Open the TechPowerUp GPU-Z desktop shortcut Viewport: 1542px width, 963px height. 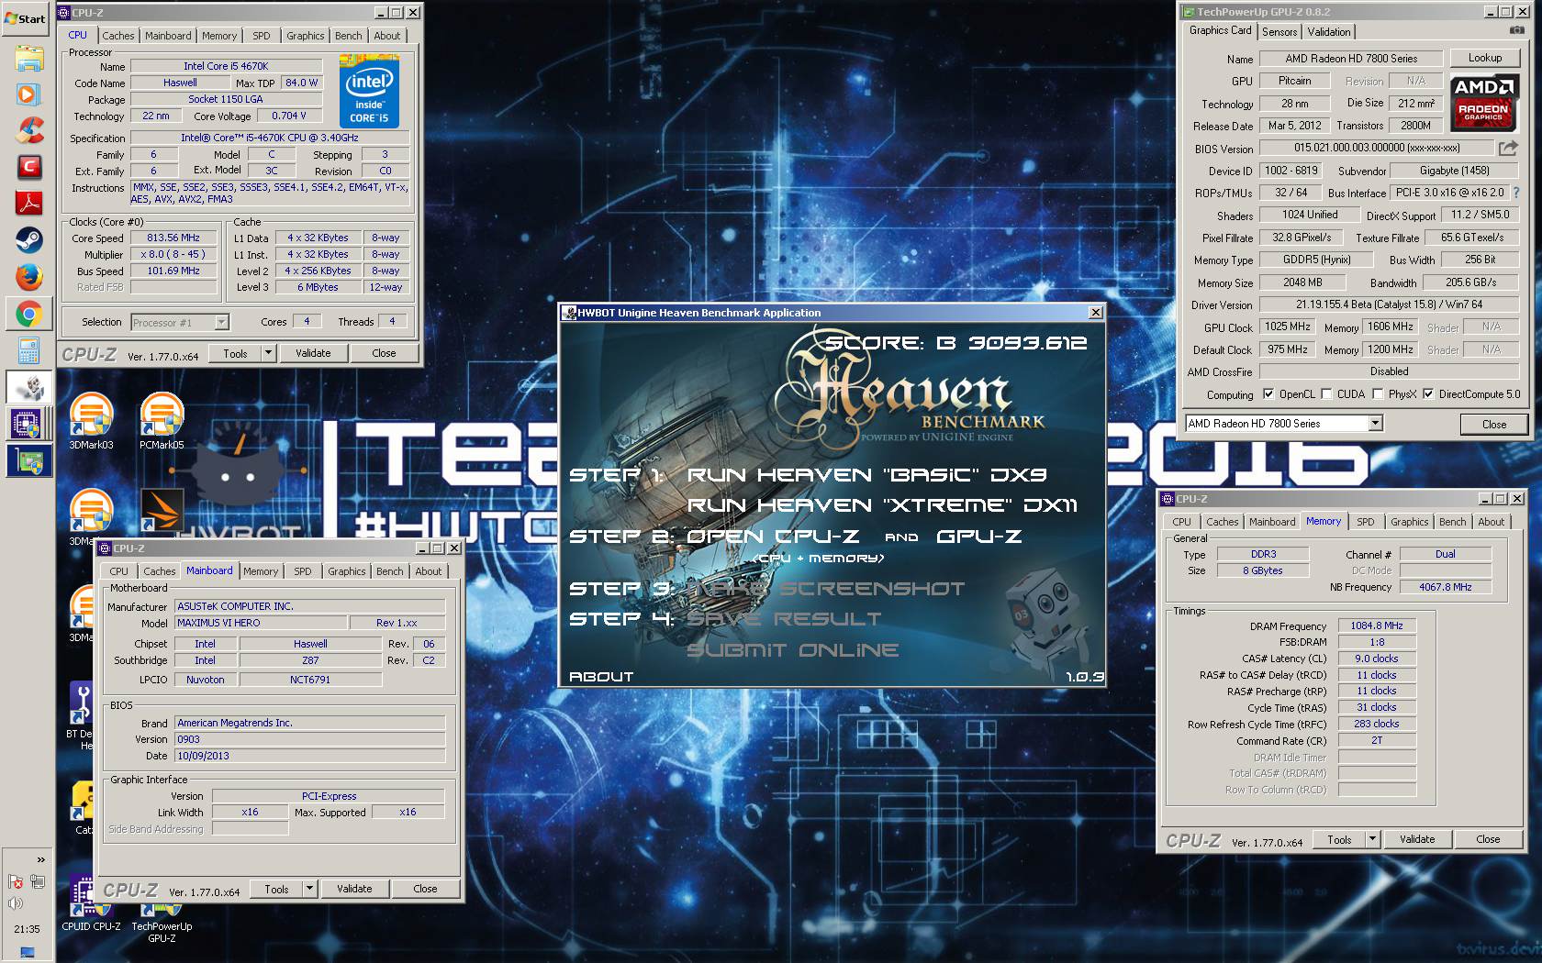(x=162, y=920)
